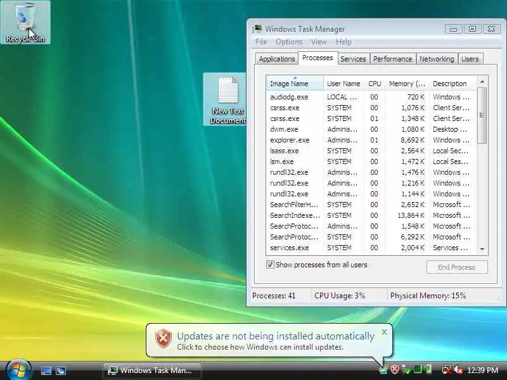The image size is (507, 380).
Task: Open the Windows Start orb
Action: [18, 370]
